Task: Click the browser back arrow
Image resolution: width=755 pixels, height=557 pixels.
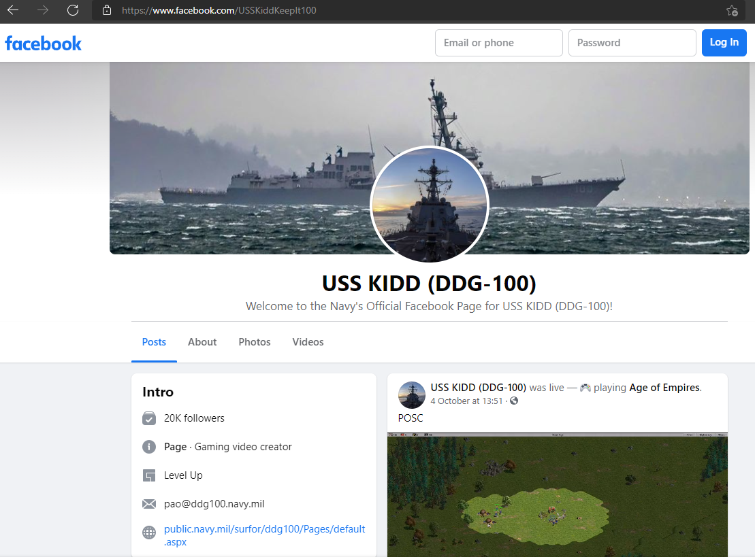Action: [13, 10]
